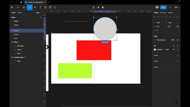
Task: Select the Hand tool
Action: coord(50,7)
